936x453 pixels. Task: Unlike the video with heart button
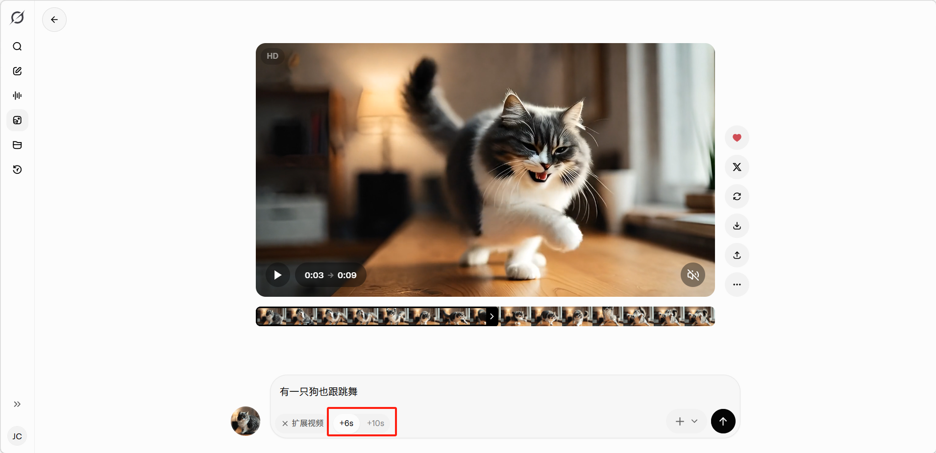pos(737,138)
